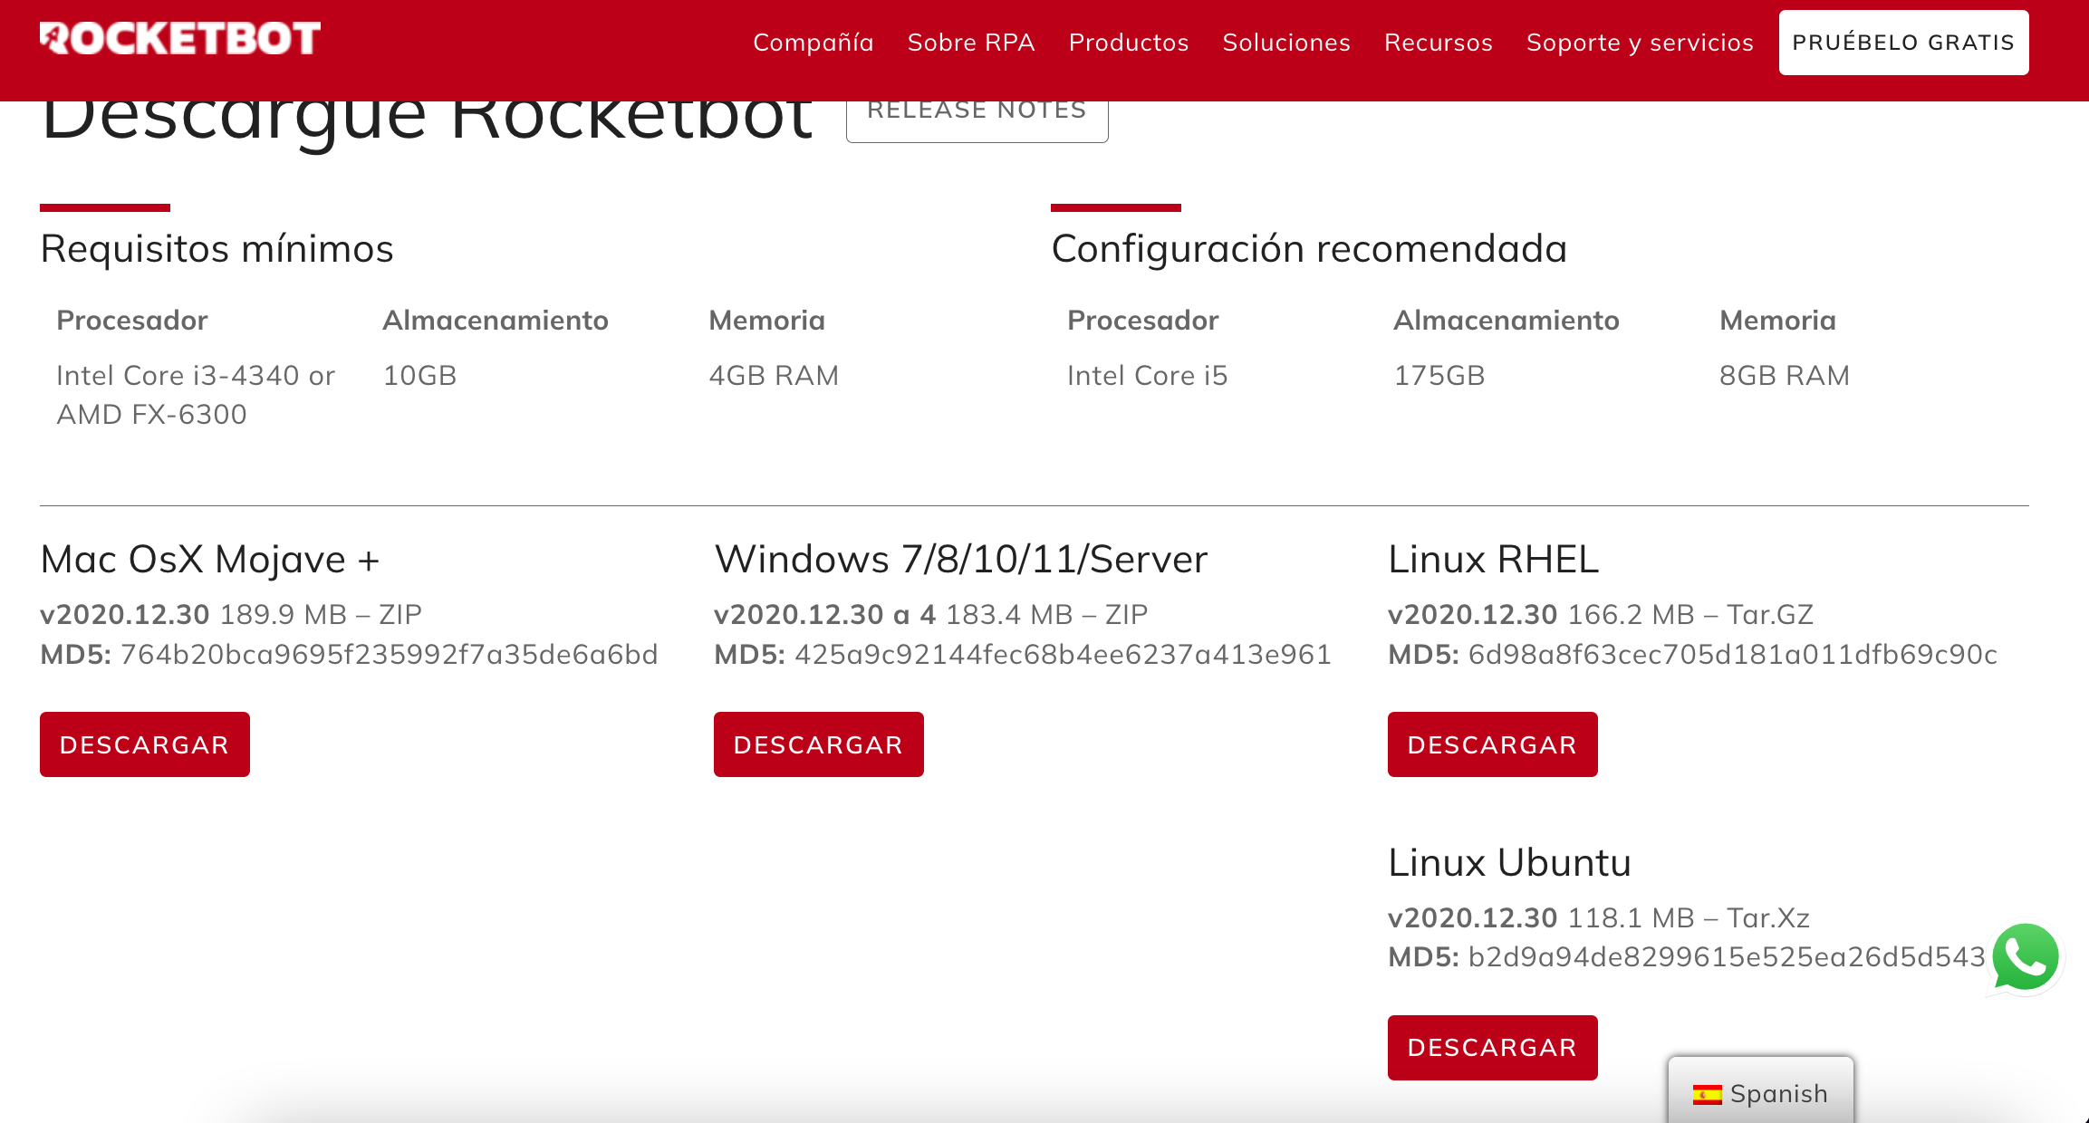The width and height of the screenshot is (2089, 1123).
Task: Download the Linux Ubuntu version
Action: click(x=1493, y=1048)
